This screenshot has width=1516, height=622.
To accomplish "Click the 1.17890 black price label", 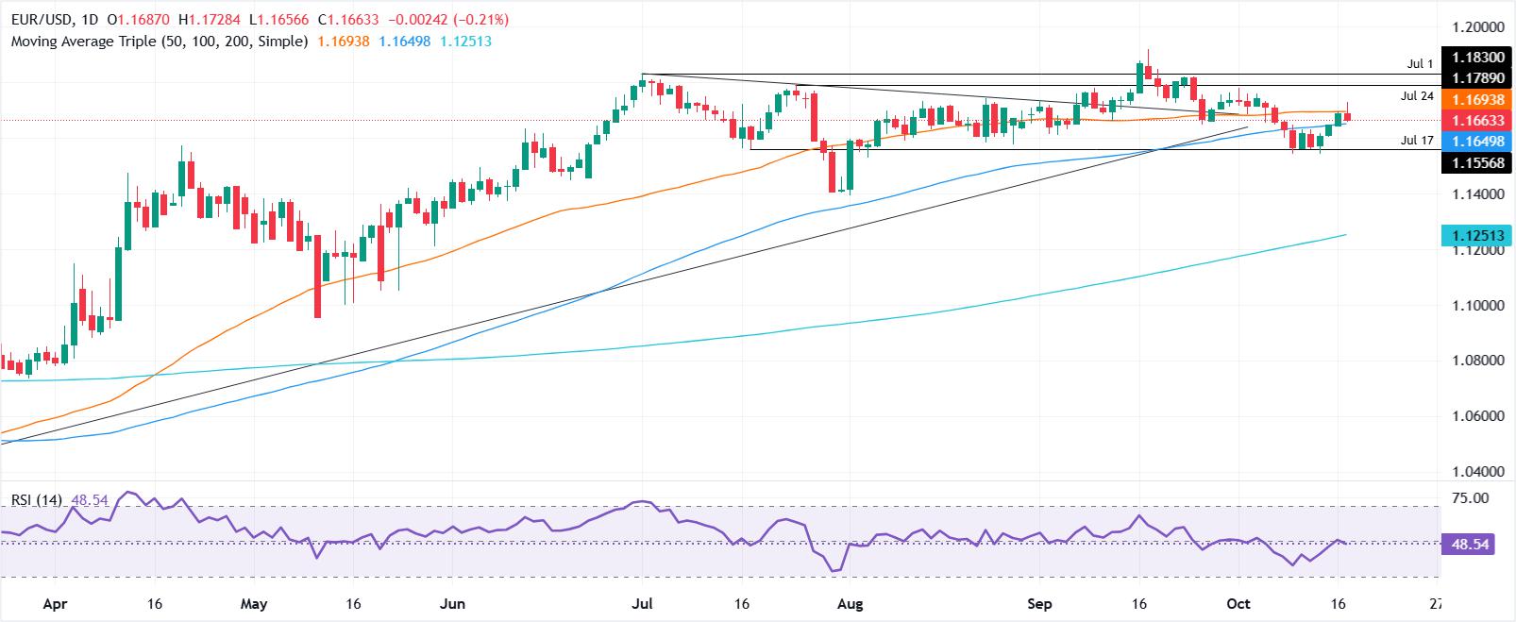I will point(1477,77).
